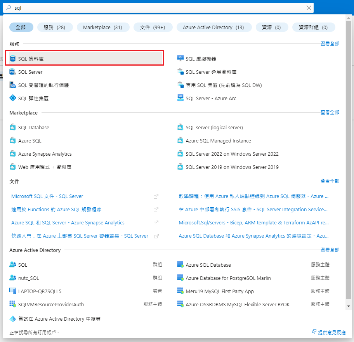
Task: Clear the search box with X
Action: coord(309,8)
